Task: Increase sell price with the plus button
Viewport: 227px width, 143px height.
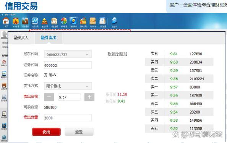Action: tap(89, 97)
